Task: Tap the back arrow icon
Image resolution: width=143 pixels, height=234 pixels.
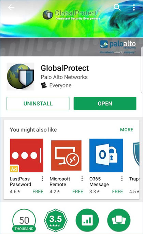Action: [x=11, y=7]
